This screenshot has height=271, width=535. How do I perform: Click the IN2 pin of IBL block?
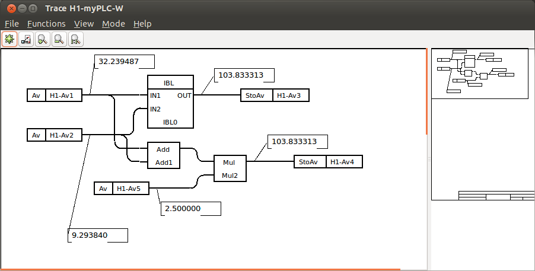[x=155, y=109]
